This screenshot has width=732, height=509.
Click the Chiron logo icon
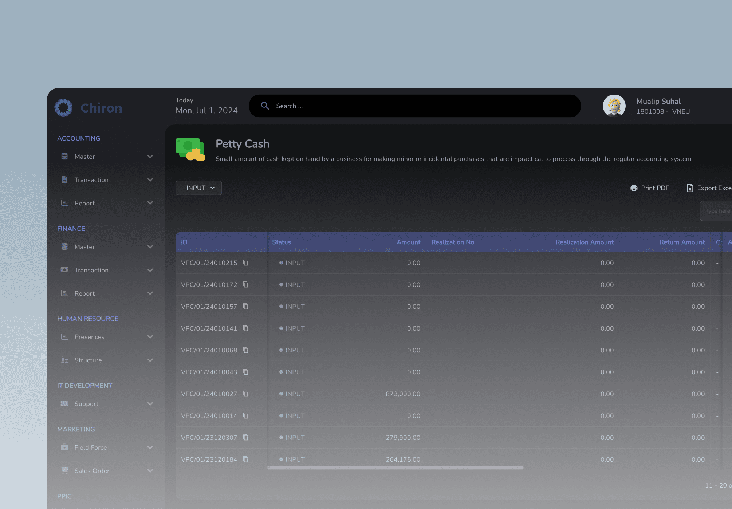(63, 108)
